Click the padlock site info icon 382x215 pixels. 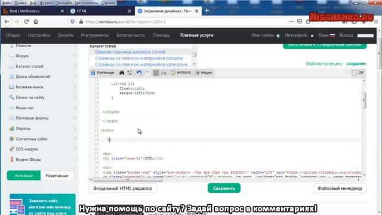pyautogui.click(x=81, y=21)
